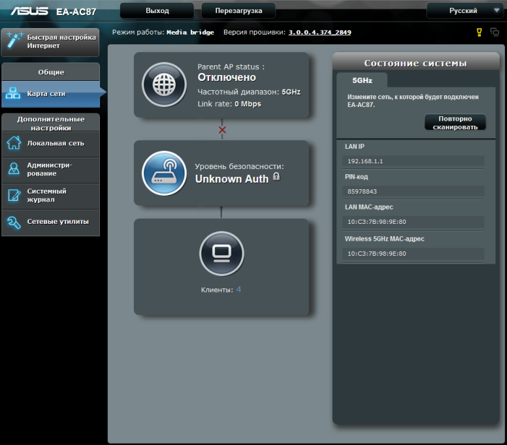
Task: Click the Отключено status text
Action: pos(227,78)
